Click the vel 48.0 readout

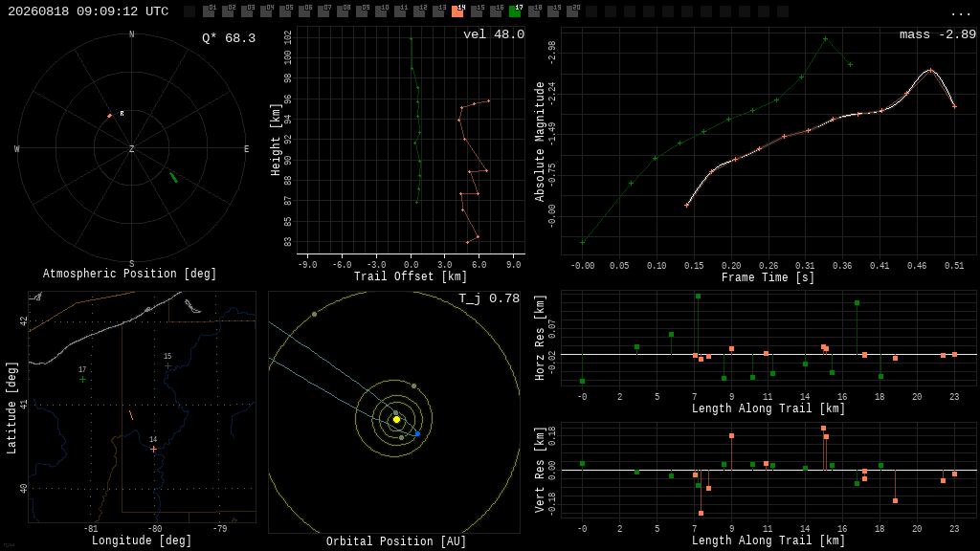click(494, 34)
